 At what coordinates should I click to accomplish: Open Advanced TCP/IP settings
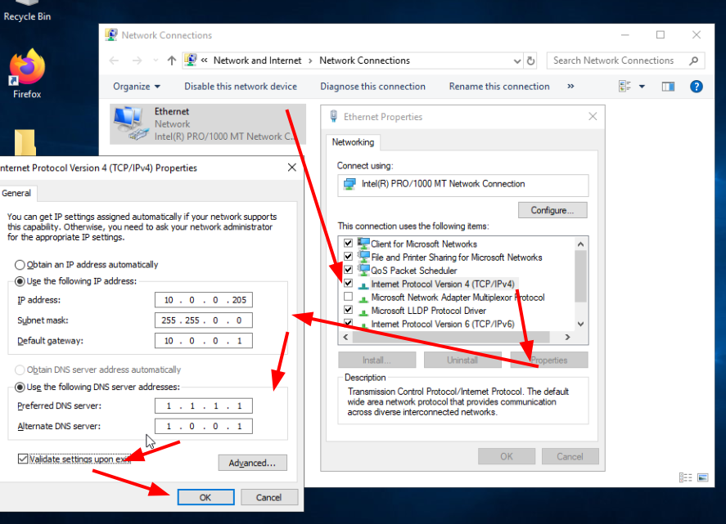[252, 463]
